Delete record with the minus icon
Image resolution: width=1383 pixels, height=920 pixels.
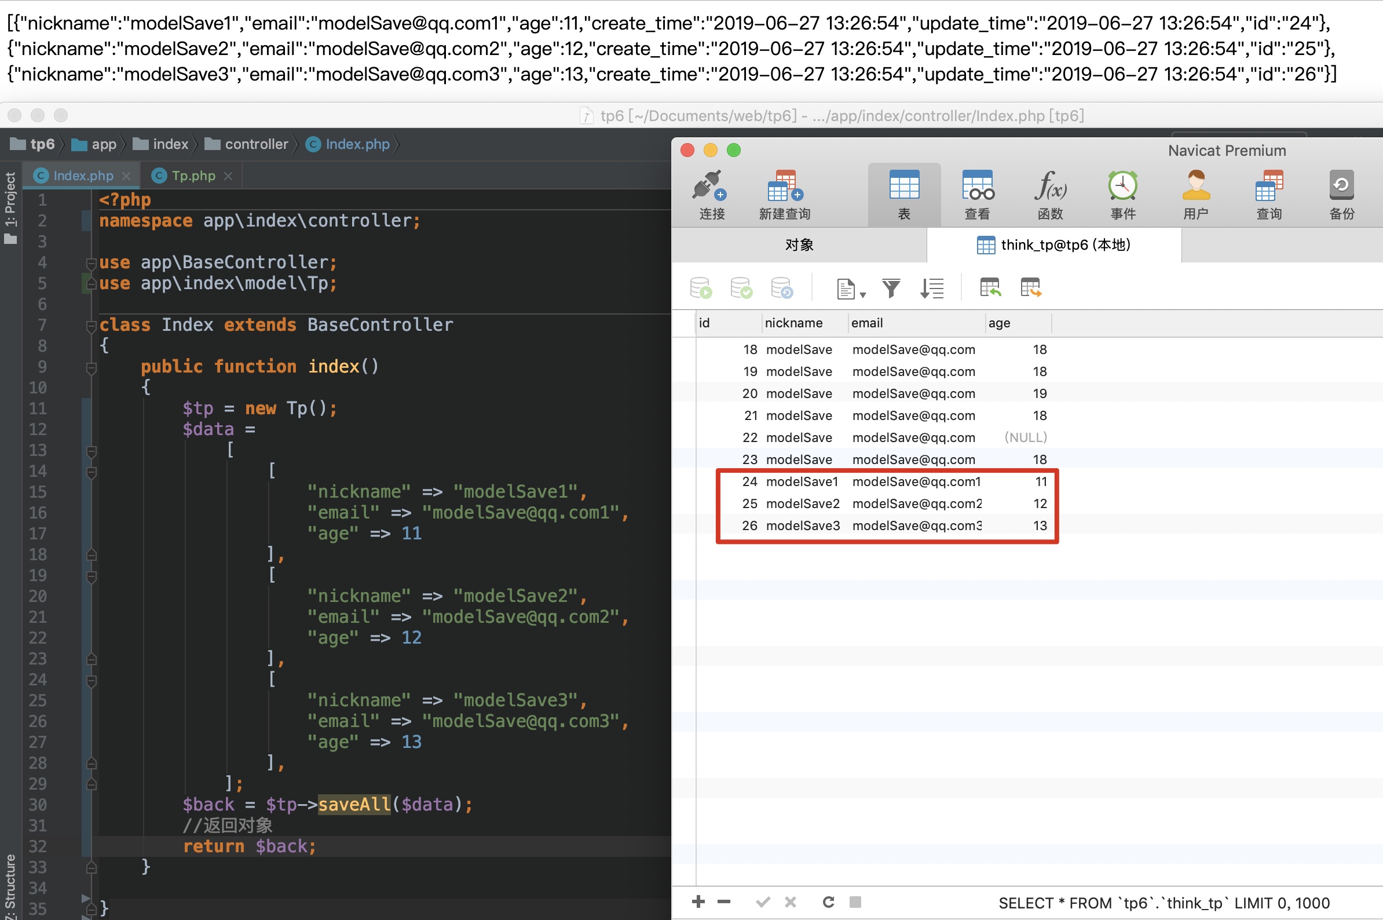point(724,901)
